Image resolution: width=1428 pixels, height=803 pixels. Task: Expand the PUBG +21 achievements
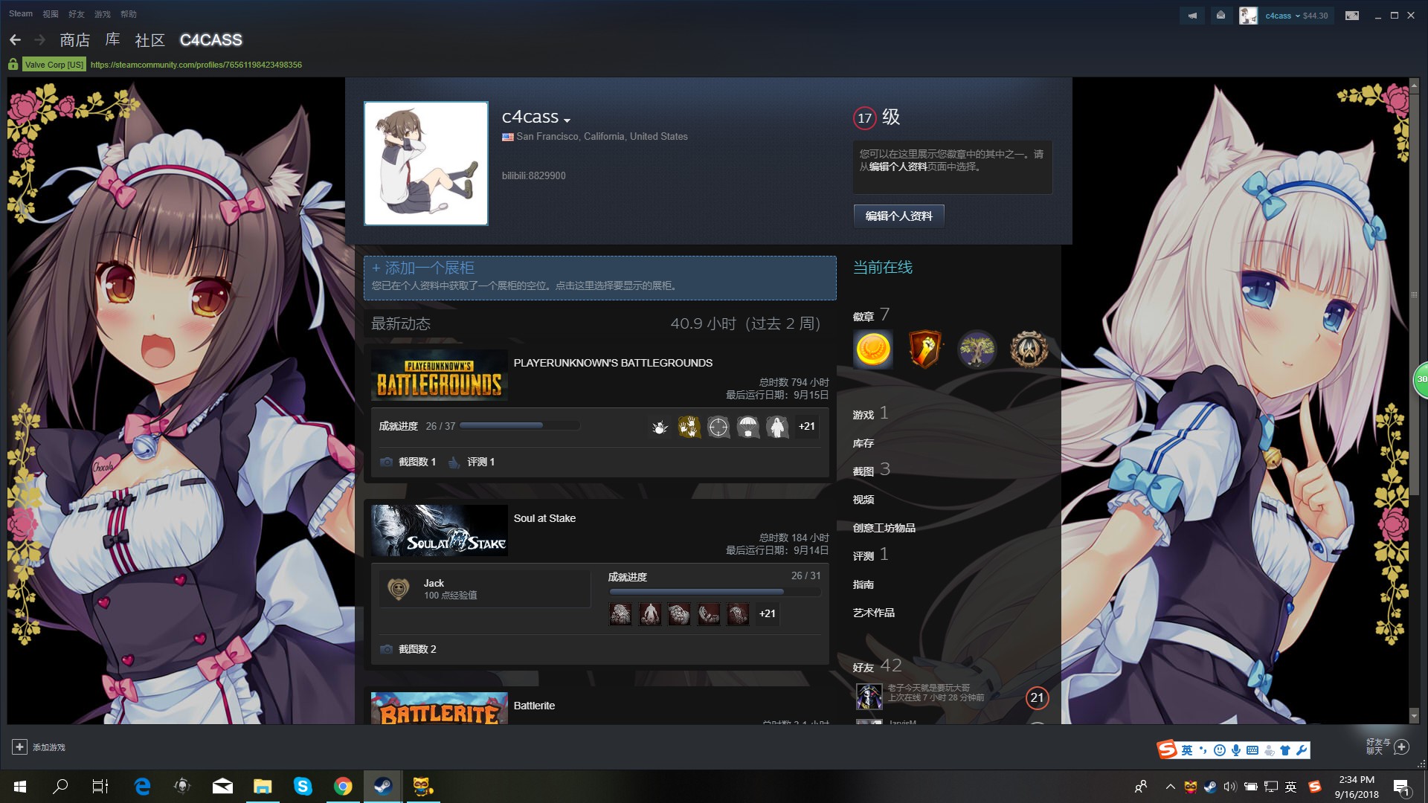tap(806, 427)
